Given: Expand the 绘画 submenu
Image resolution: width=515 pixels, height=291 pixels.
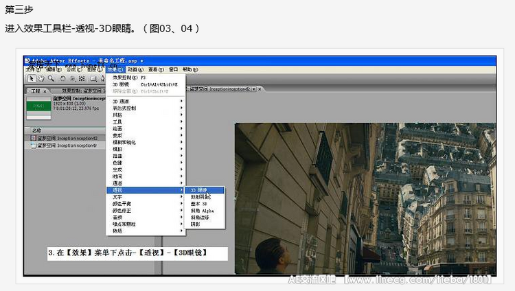Looking at the screenshot, I should click(x=146, y=129).
